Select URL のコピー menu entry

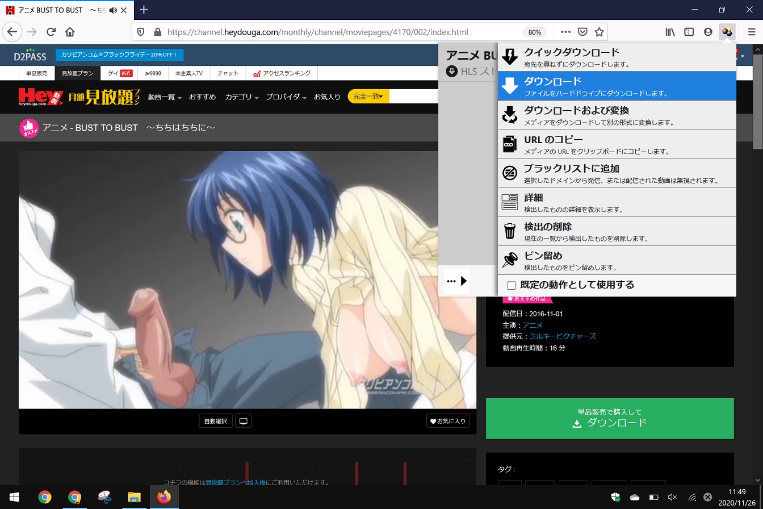[x=617, y=144]
